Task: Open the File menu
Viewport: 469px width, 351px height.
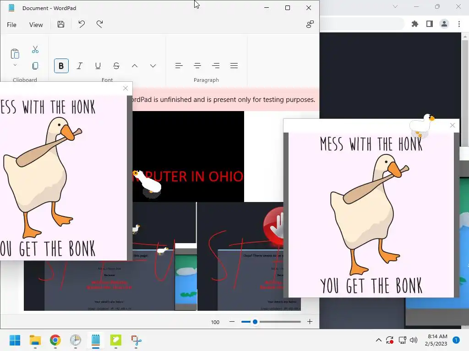Action: click(11, 25)
